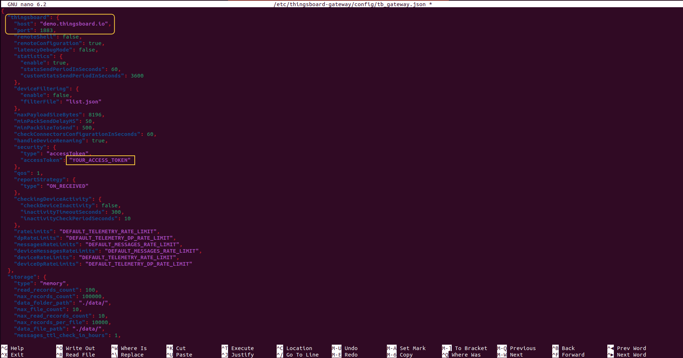Click the ^R Read File shortcut
The image size is (683, 358).
coord(76,355)
